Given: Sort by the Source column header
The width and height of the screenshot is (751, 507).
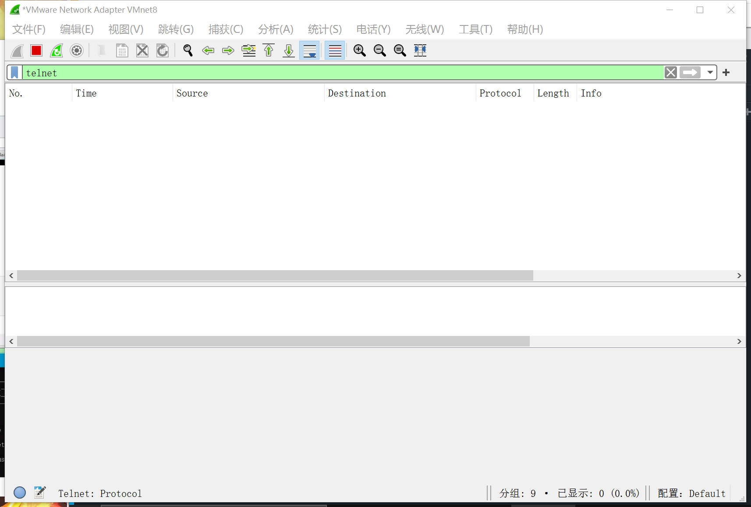Looking at the screenshot, I should pos(248,93).
